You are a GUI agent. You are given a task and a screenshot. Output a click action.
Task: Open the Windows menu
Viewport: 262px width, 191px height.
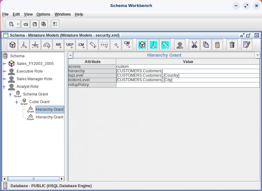tap(63, 14)
